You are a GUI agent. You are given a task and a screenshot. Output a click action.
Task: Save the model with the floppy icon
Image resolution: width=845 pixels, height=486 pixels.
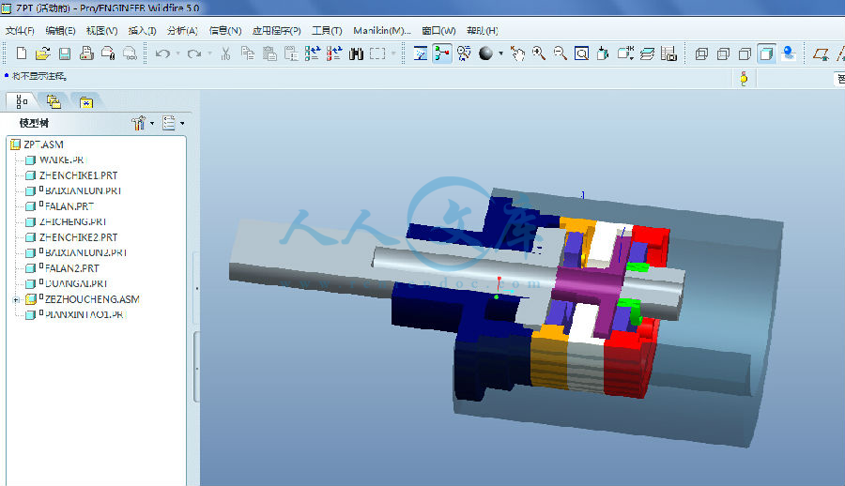pyautogui.click(x=65, y=53)
